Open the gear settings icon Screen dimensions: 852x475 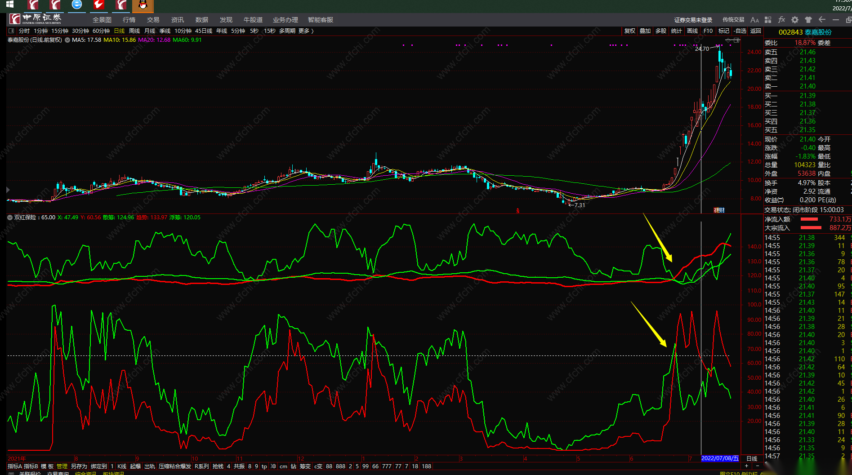tap(795, 20)
